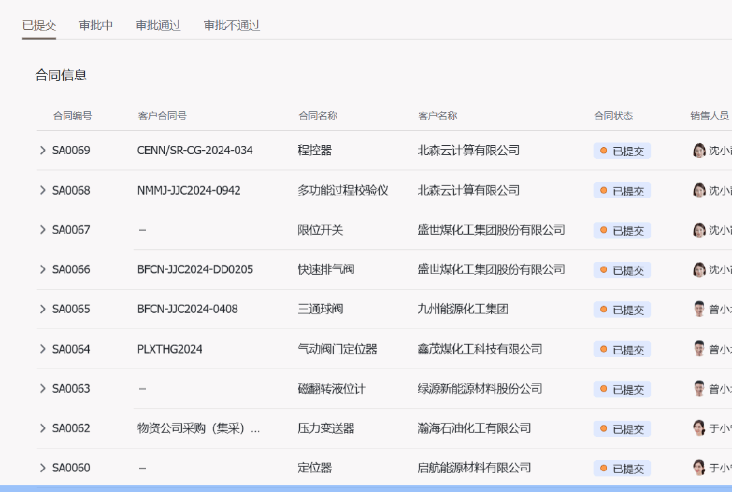Click salesperson avatar in SA0069 row

(699, 151)
